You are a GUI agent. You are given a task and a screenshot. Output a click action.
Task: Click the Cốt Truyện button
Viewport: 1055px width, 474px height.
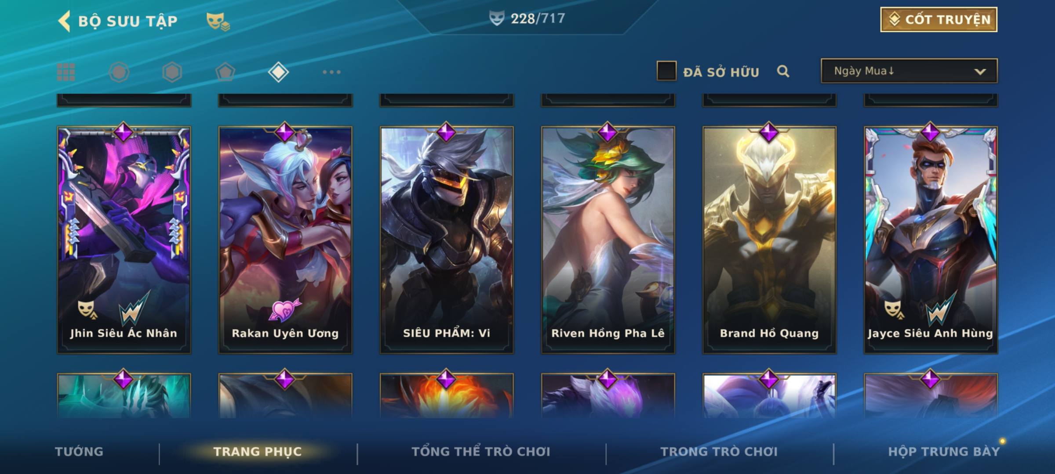pyautogui.click(x=939, y=20)
